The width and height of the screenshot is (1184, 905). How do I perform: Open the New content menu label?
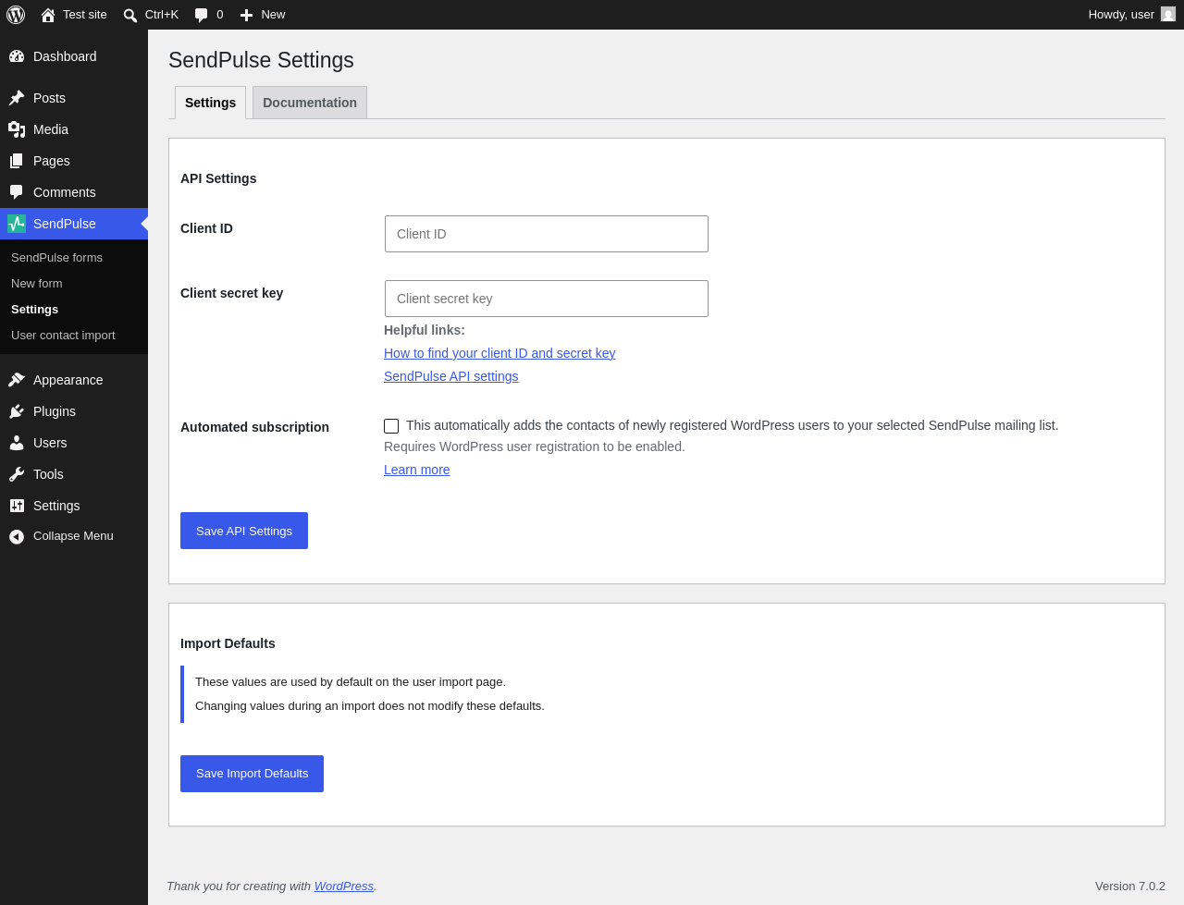tap(273, 15)
